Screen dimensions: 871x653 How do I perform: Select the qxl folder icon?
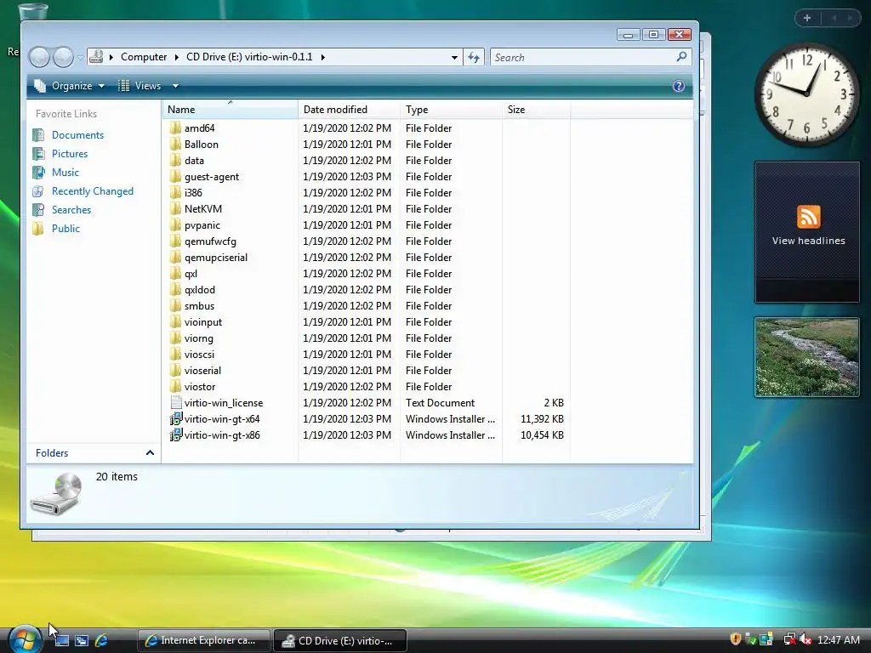pyautogui.click(x=175, y=274)
